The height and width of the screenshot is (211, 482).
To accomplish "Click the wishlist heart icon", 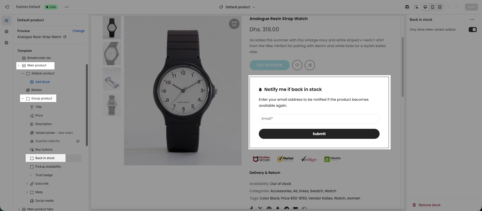I will (x=297, y=65).
